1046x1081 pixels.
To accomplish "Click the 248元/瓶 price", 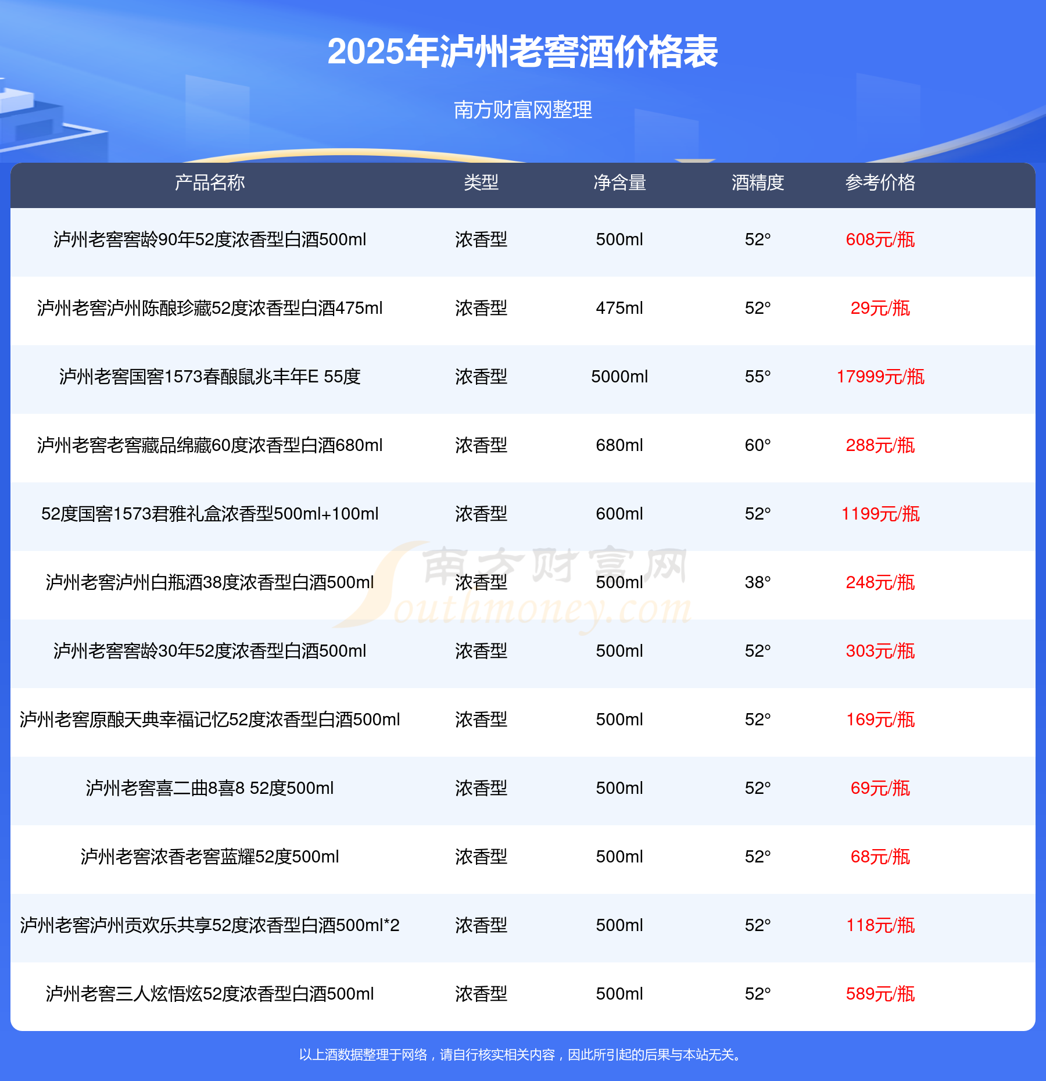I will 880,582.
